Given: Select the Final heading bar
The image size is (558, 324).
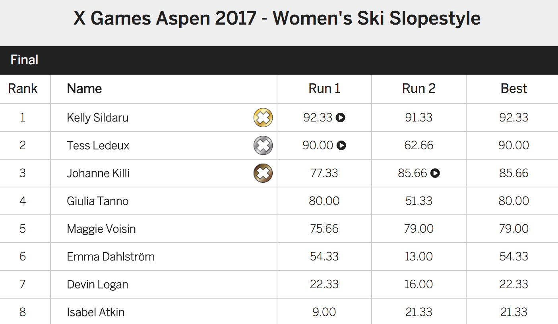Looking at the screenshot, I should pos(25,60).
